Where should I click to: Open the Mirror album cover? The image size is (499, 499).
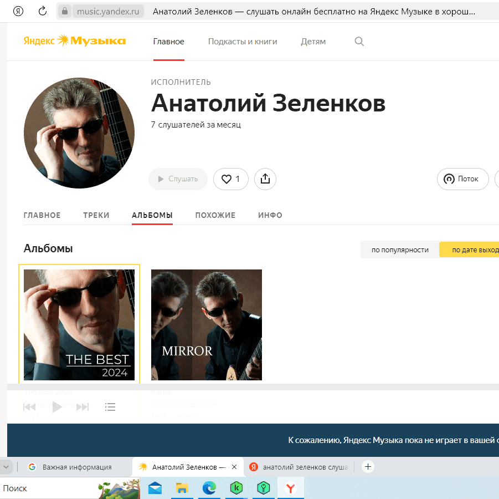tap(207, 325)
